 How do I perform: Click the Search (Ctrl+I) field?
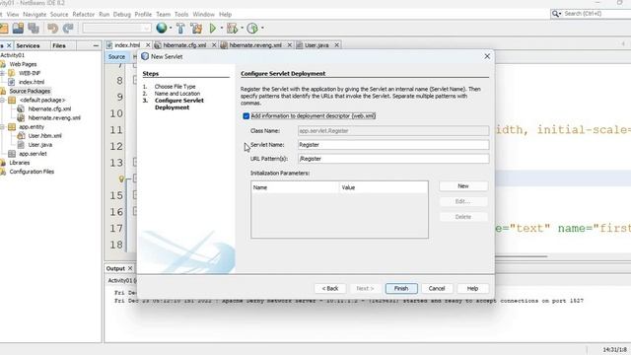597,14
